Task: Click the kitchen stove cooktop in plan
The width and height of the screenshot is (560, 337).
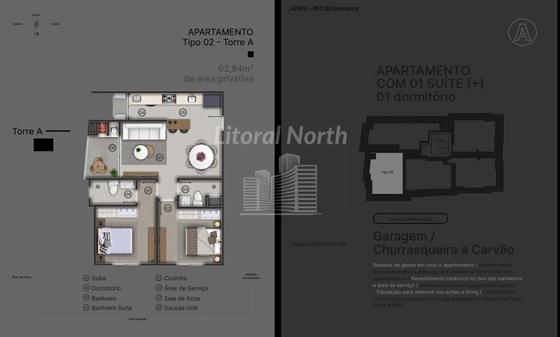Action: click(169, 98)
